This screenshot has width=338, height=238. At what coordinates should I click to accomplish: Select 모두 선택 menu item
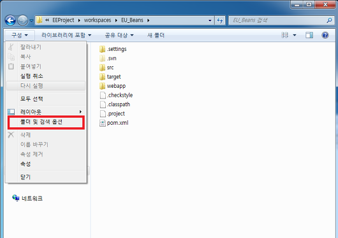(x=46, y=99)
